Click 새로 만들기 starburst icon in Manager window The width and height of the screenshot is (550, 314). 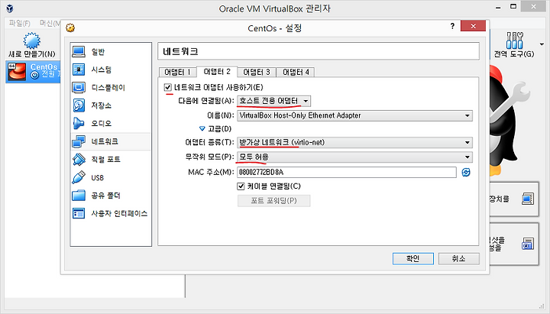(x=31, y=40)
